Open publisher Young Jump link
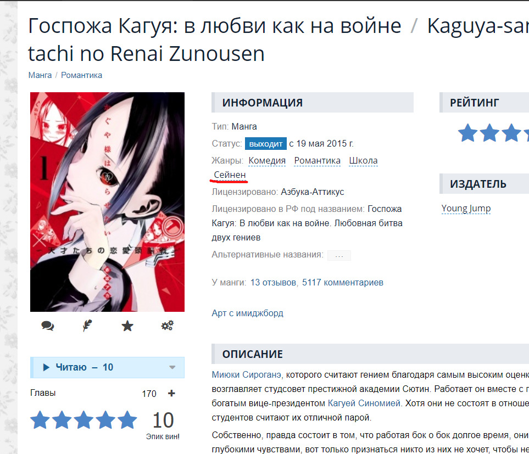The image size is (529, 454). (466, 208)
